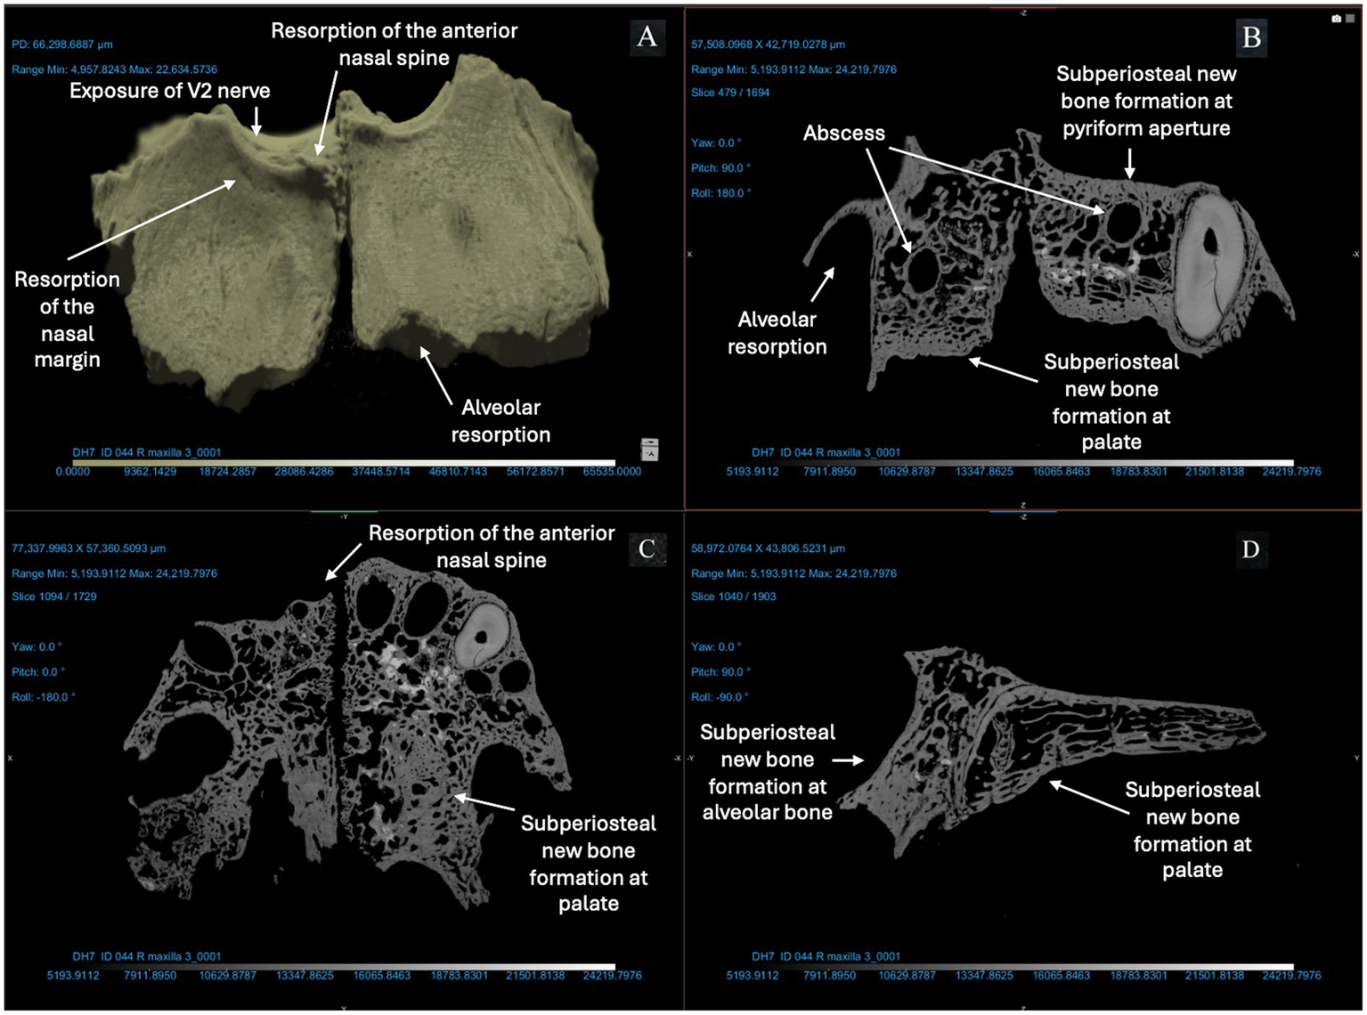This screenshot has width=1367, height=1015.
Task: Click the camera snapshot icon in panel B
Action: coord(1336,19)
